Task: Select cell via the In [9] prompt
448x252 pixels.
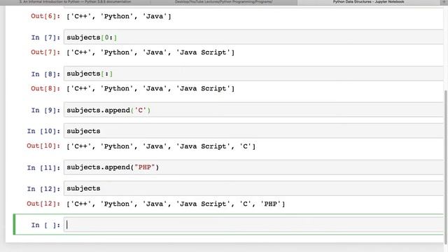Action: point(45,111)
